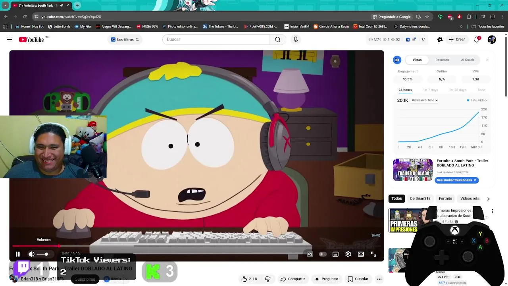Click Pregúntale a Google in address bar

[x=391, y=17]
